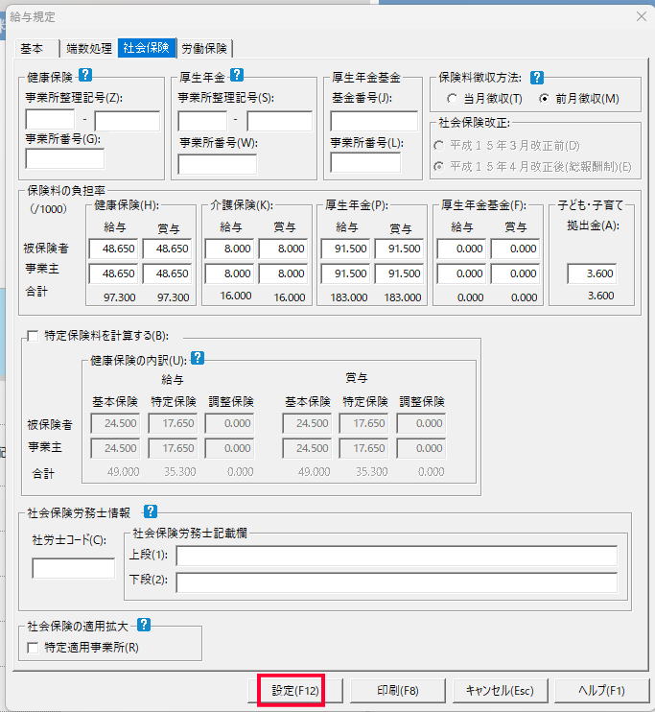The width and height of the screenshot is (655, 712).
Task: Click help icon beside 健康保険の内訳
Action: (198, 358)
